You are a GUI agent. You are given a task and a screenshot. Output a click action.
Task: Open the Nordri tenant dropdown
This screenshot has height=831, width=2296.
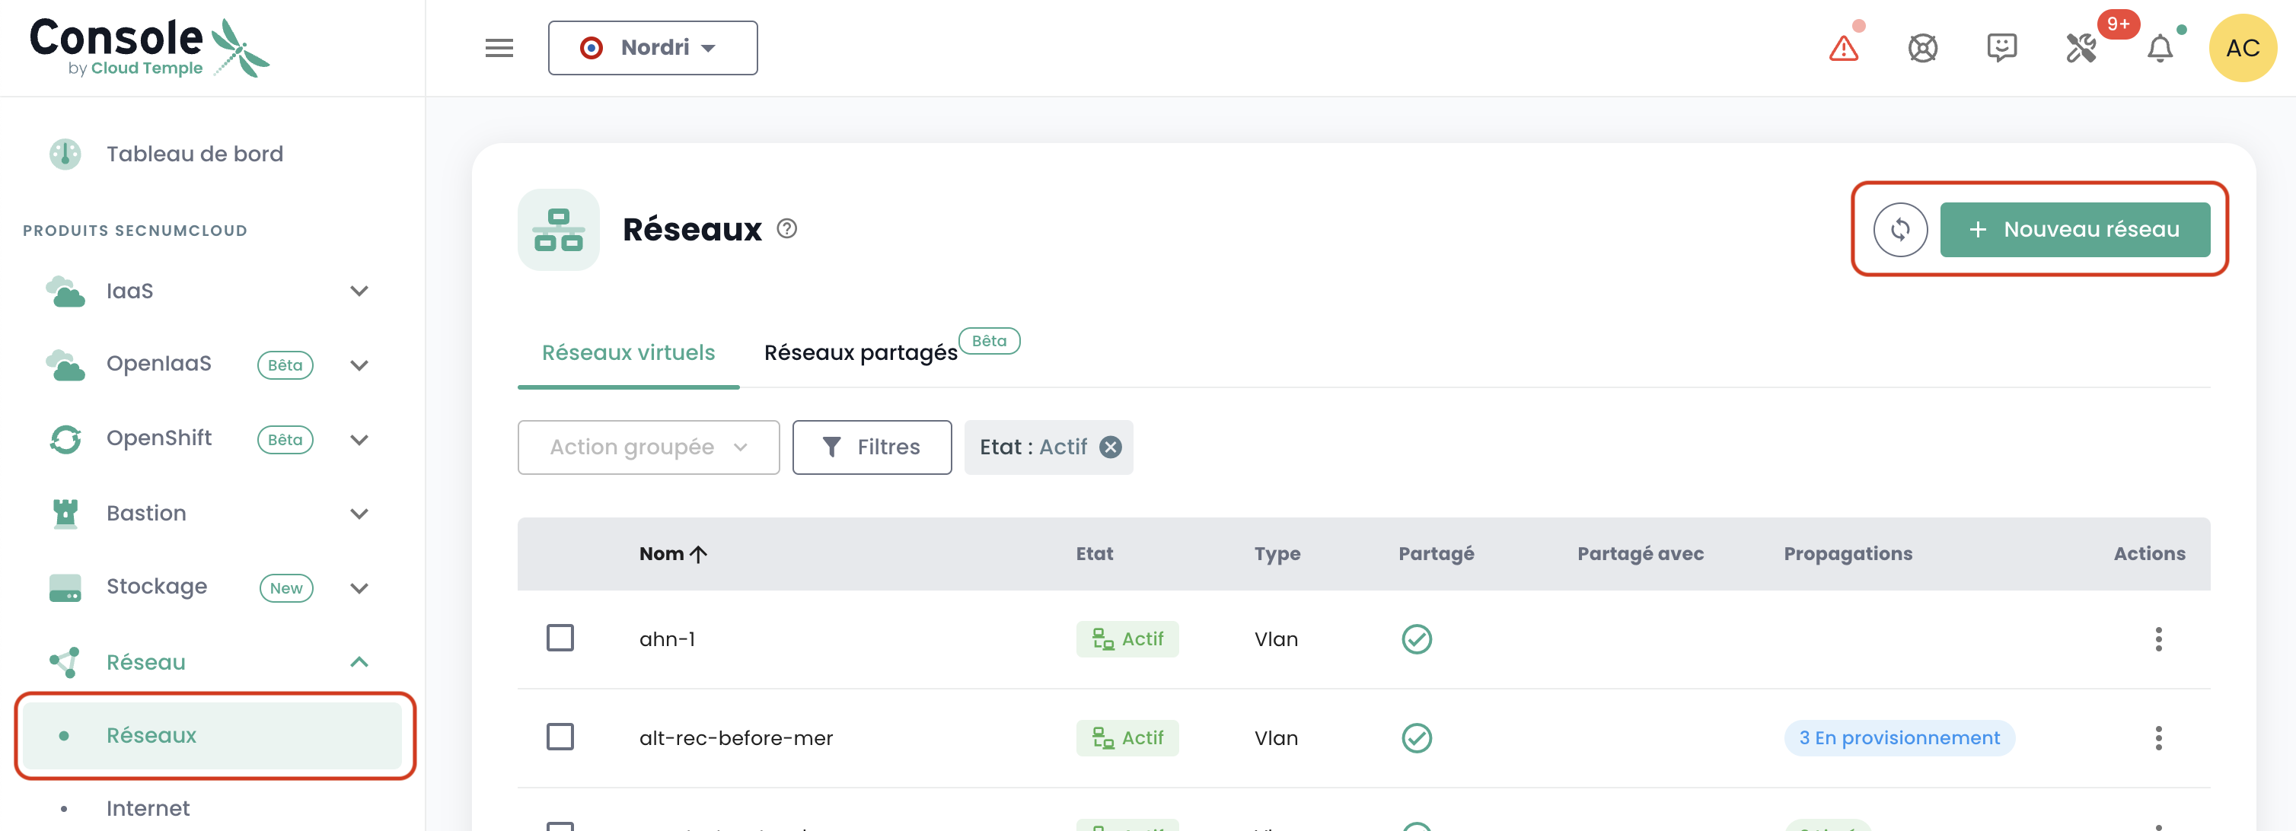click(652, 48)
